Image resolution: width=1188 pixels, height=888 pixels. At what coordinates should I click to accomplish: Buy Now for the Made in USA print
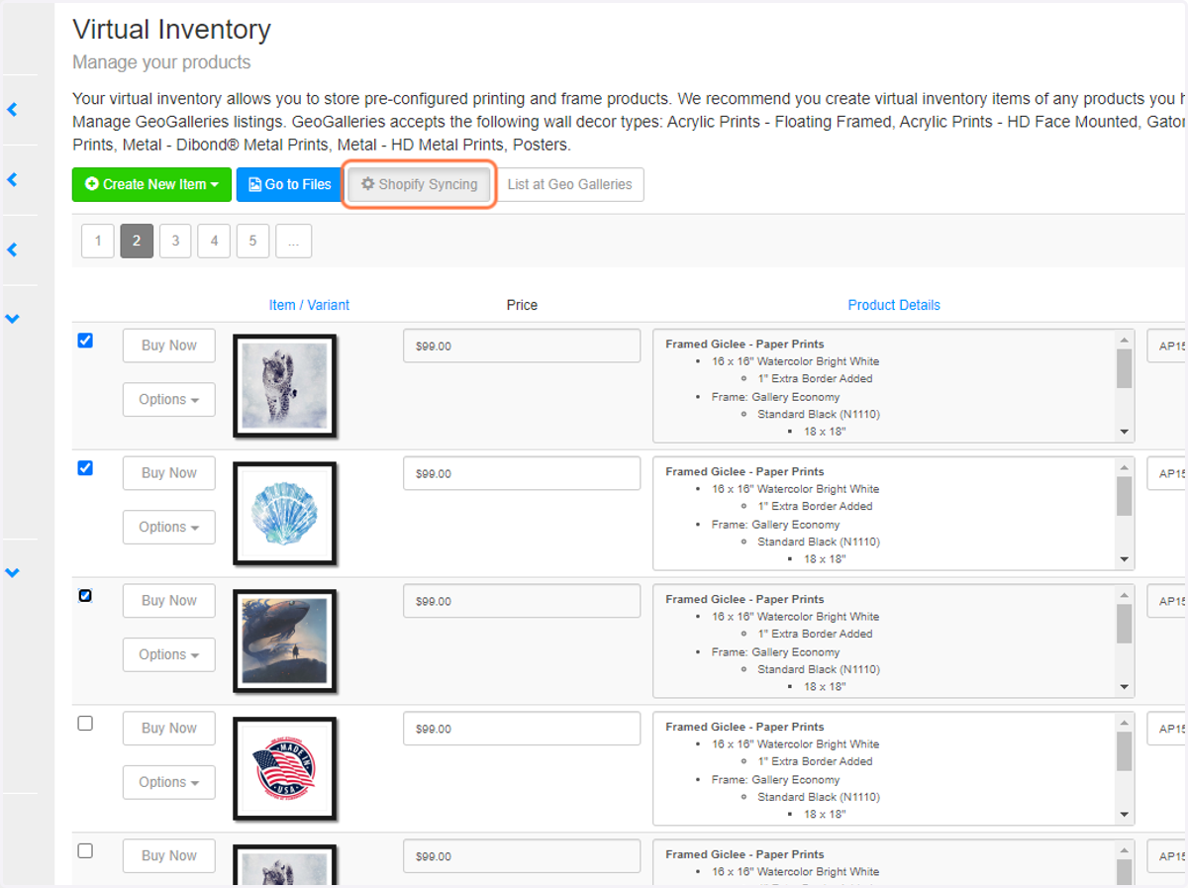pos(169,729)
